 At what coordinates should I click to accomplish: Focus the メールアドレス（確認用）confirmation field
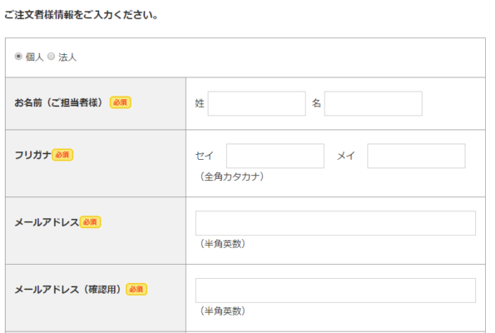click(335, 291)
